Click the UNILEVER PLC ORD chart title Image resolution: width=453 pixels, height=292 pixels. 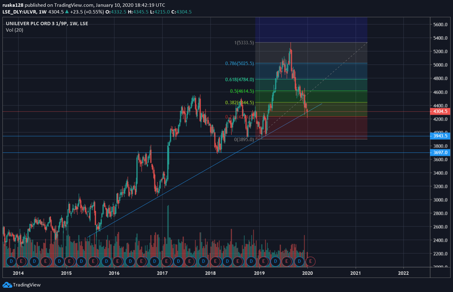[x=47, y=23]
